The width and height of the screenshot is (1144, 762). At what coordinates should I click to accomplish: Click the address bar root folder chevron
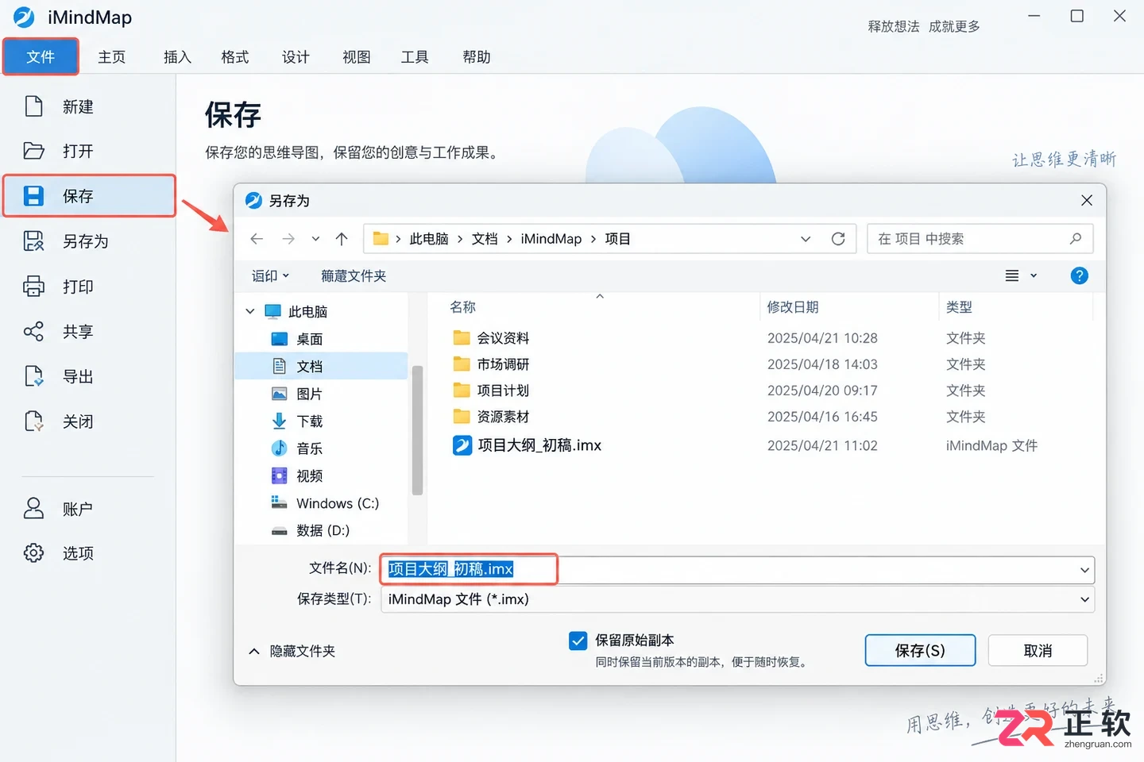pyautogui.click(x=398, y=239)
